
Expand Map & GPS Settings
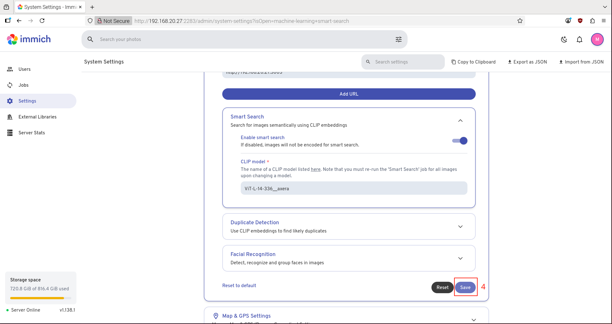click(473, 319)
